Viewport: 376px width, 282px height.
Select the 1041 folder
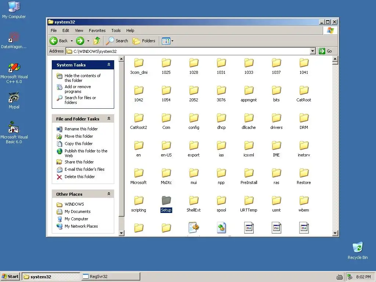point(304,66)
